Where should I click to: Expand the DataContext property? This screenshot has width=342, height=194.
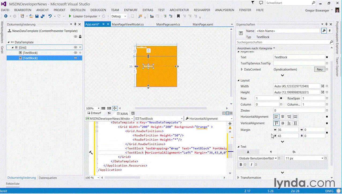[242, 69]
